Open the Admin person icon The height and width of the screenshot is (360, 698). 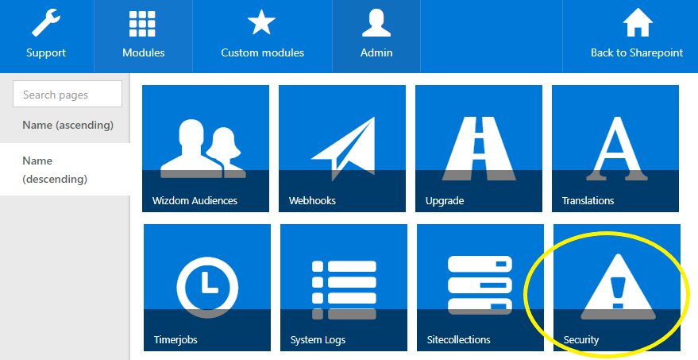376,23
